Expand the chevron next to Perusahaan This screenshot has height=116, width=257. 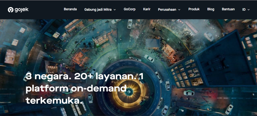[x=179, y=10]
